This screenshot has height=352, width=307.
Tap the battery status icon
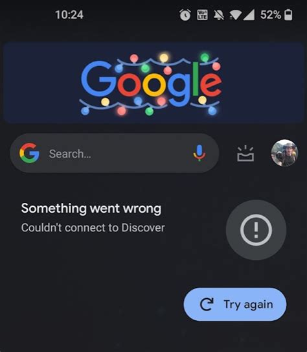coord(288,15)
